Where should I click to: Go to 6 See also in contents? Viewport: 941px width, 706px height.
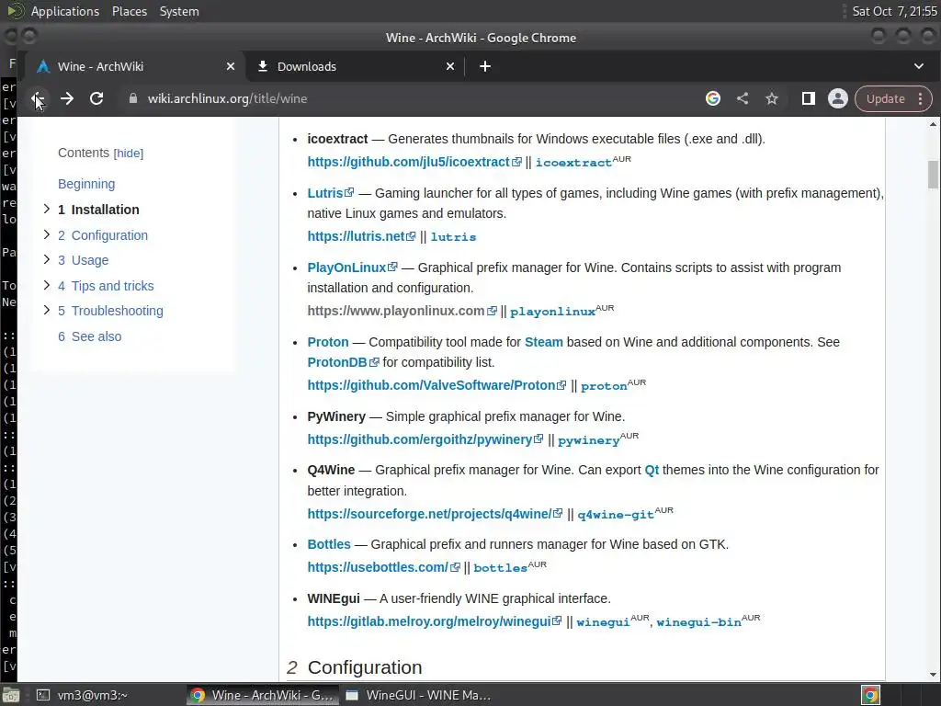coord(89,336)
